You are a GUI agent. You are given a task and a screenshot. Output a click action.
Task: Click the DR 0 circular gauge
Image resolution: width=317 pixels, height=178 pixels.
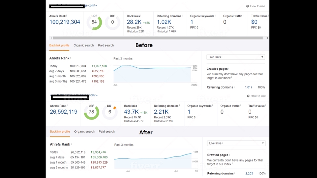[x=113, y=22]
